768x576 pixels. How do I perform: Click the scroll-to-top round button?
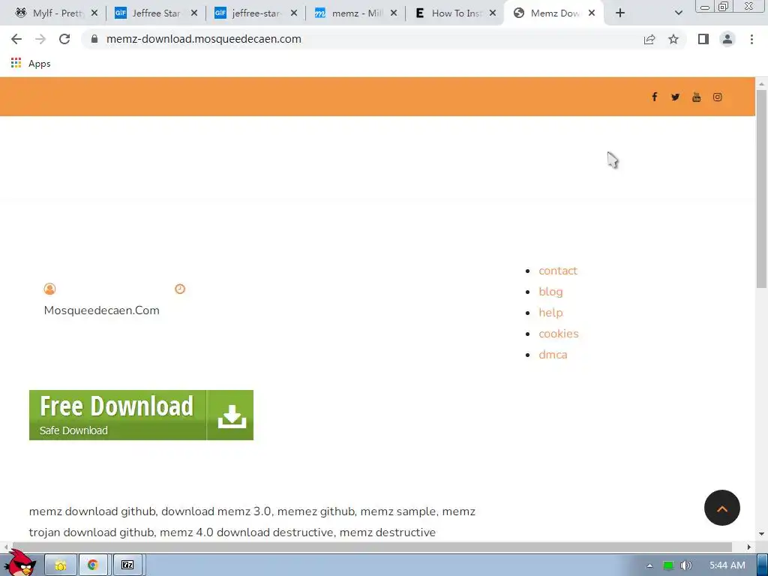(x=722, y=508)
